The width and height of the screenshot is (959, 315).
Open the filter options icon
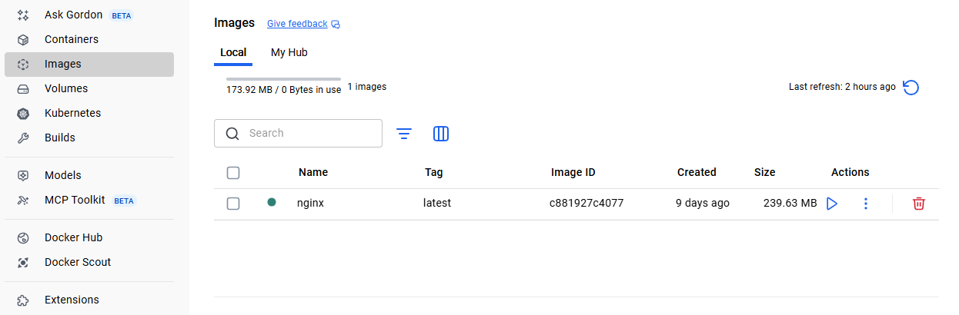404,134
